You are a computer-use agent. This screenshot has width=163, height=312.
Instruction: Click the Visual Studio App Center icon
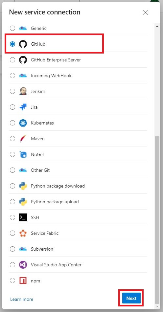click(x=23, y=265)
